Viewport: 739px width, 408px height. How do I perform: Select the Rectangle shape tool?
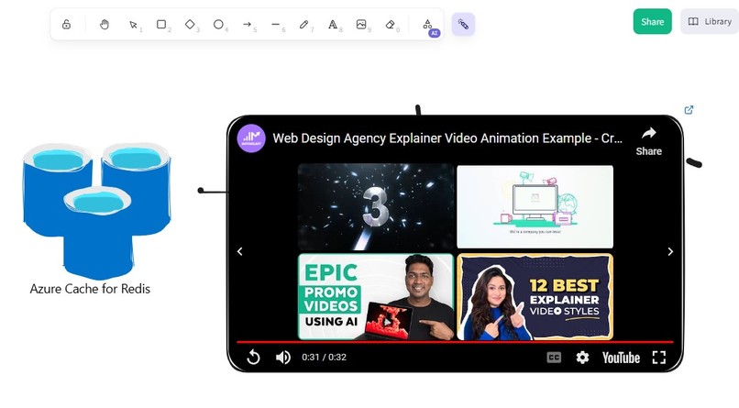pyautogui.click(x=161, y=24)
